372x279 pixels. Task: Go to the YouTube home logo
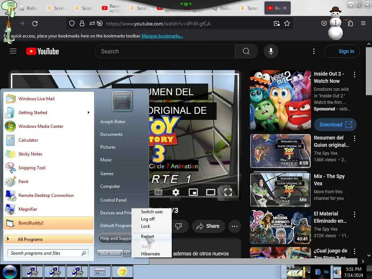coord(43,51)
